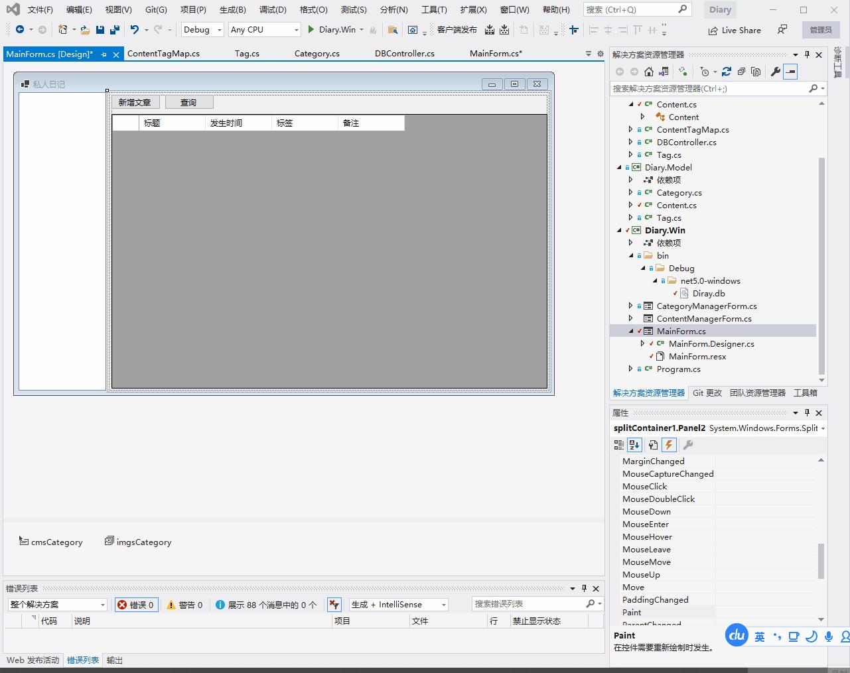Toggle alphabetical sort in Properties panel
Screen dimensions: 850x673
coord(635,445)
